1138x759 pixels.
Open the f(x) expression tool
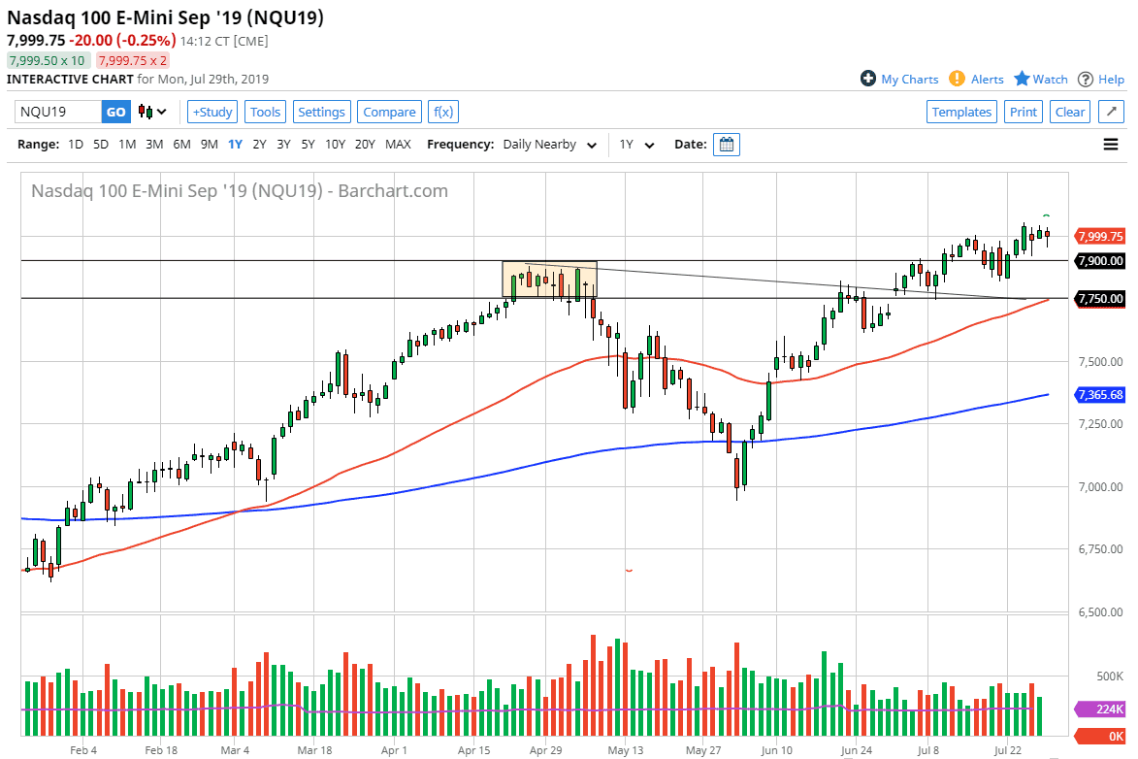click(x=443, y=112)
